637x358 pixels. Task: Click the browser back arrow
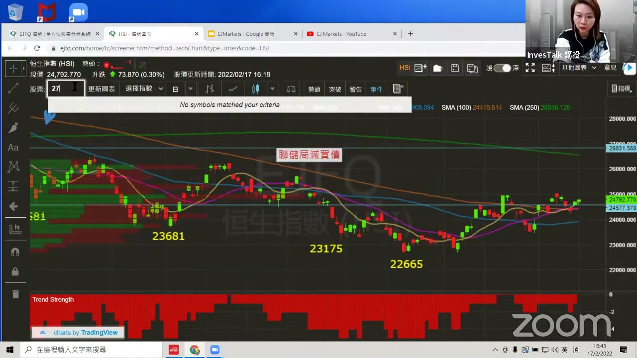(10, 48)
